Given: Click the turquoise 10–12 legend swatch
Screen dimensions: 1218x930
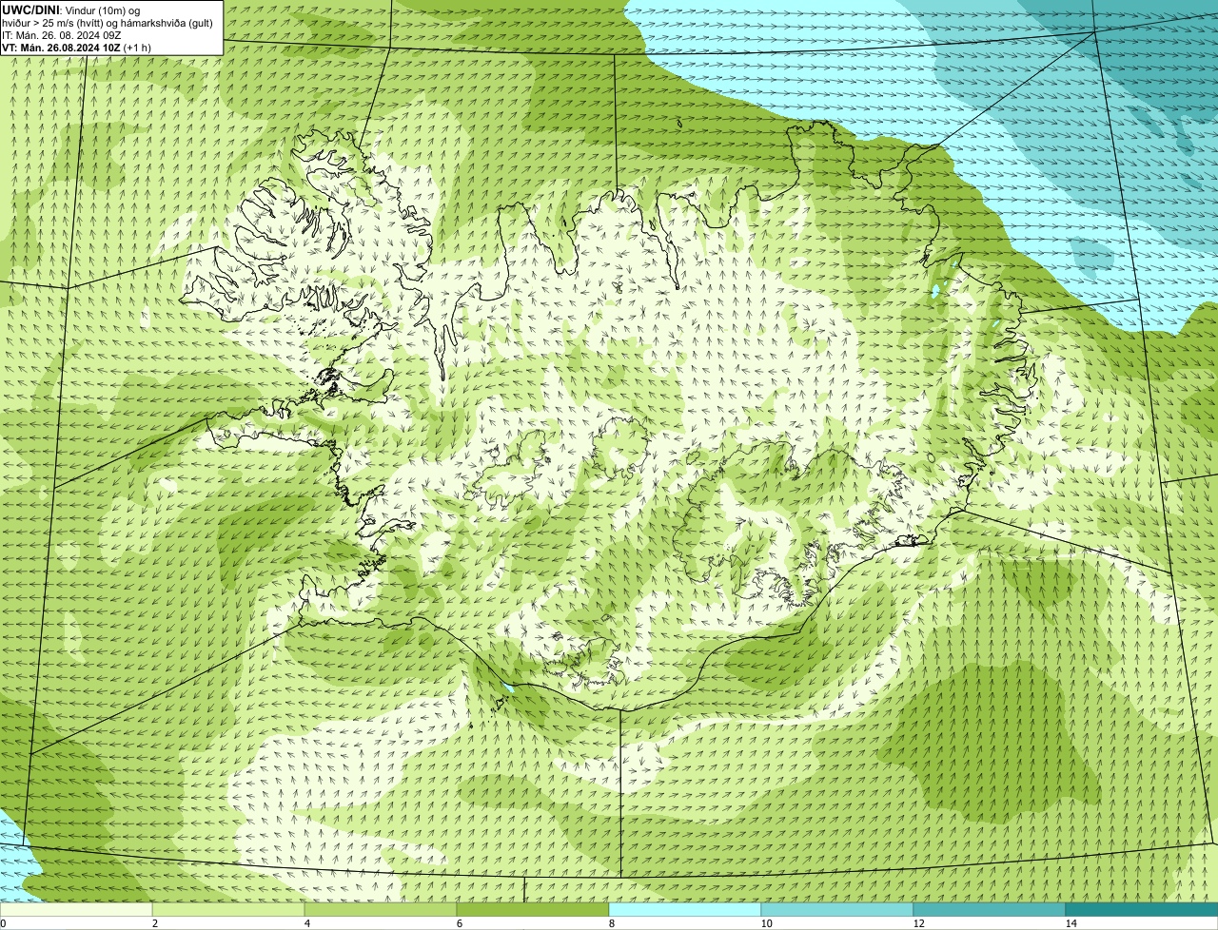Looking at the screenshot, I should pyautogui.click(x=837, y=909).
